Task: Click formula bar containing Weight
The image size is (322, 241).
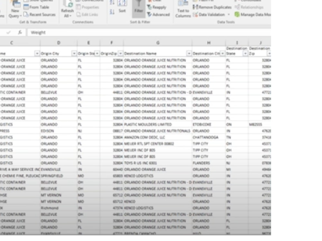Action: 149,32
